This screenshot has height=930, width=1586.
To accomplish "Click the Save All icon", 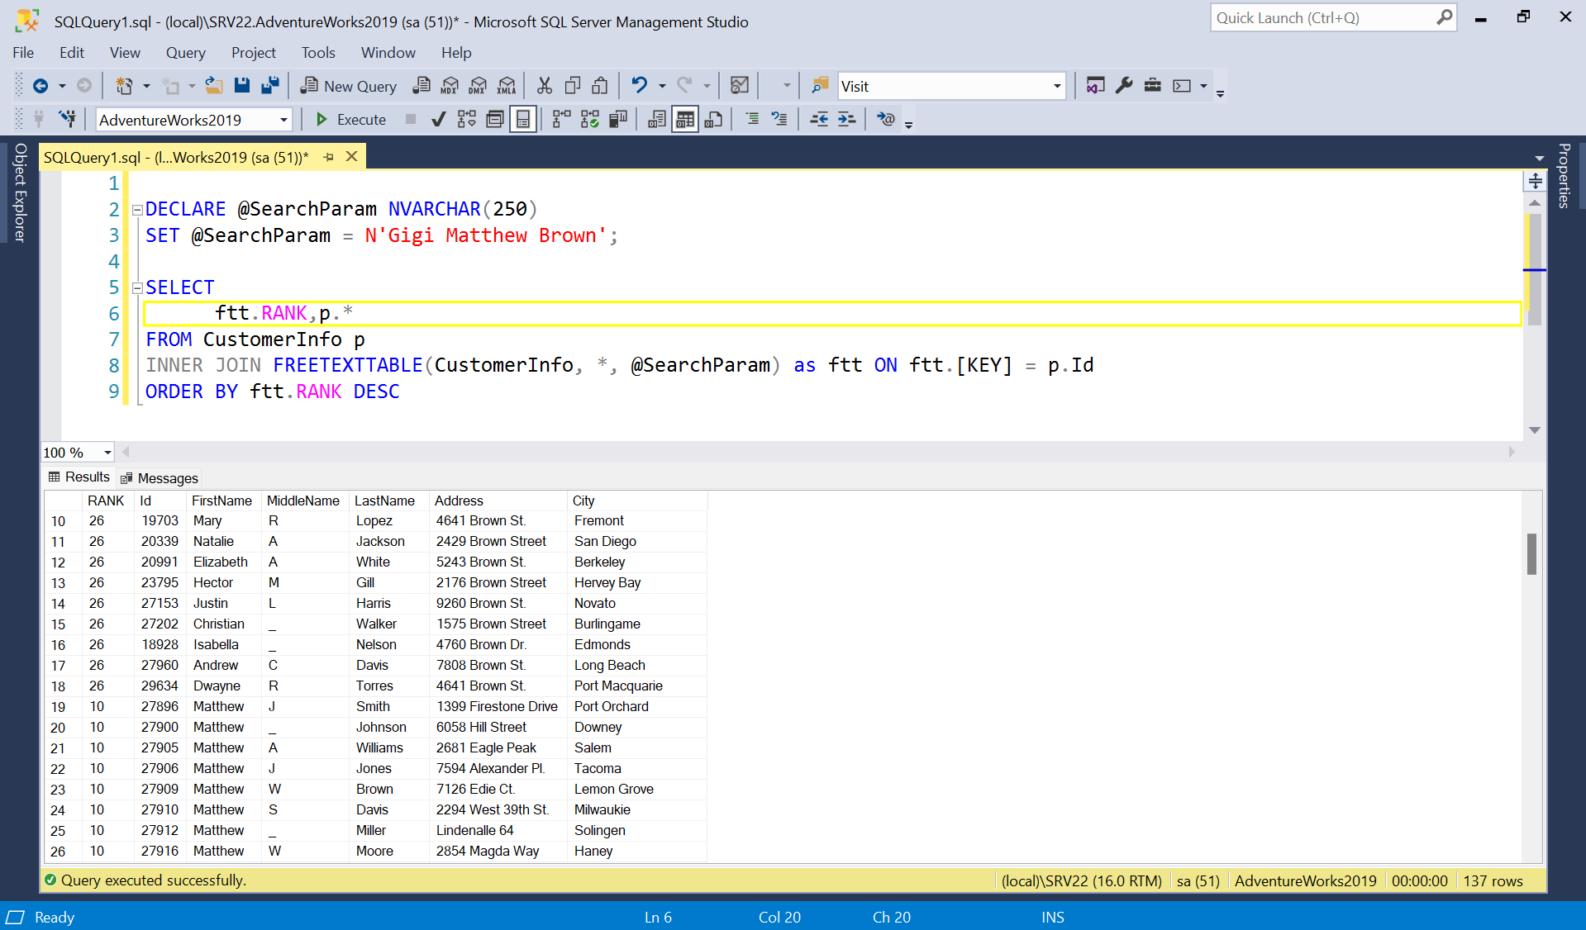I will 269,86.
